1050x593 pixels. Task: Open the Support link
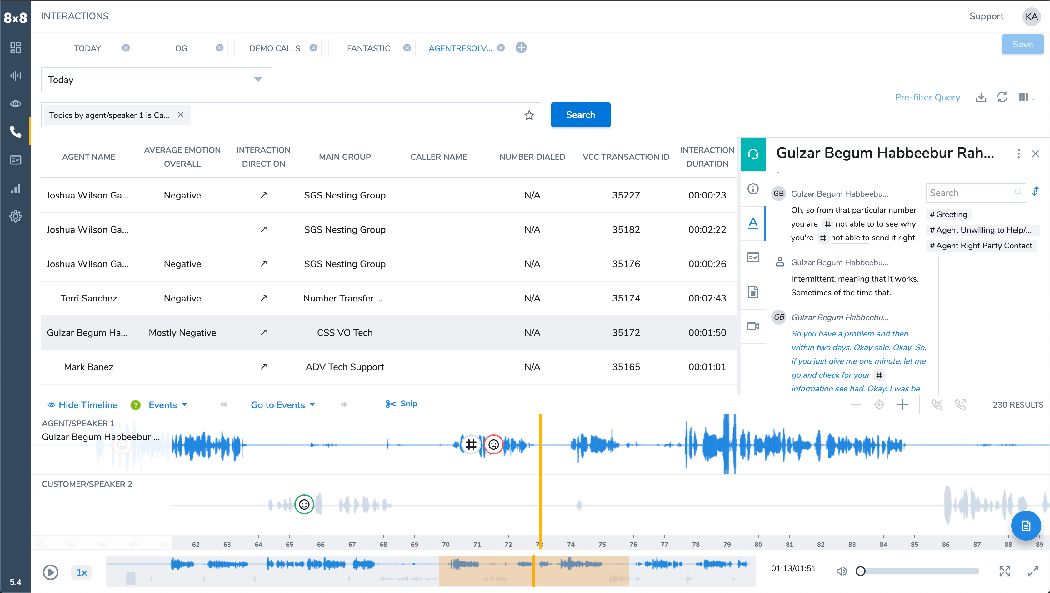pos(986,16)
